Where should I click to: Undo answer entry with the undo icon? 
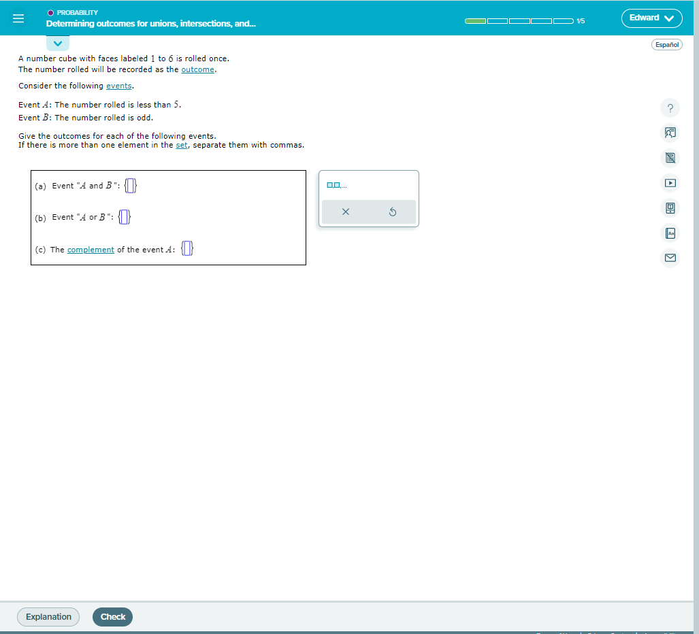[x=392, y=212]
